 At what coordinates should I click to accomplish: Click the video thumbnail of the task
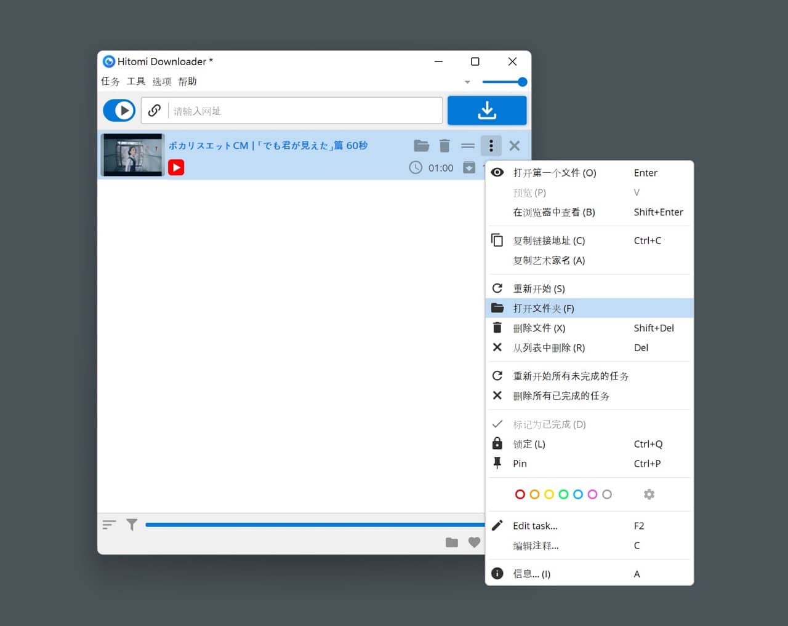click(x=132, y=155)
